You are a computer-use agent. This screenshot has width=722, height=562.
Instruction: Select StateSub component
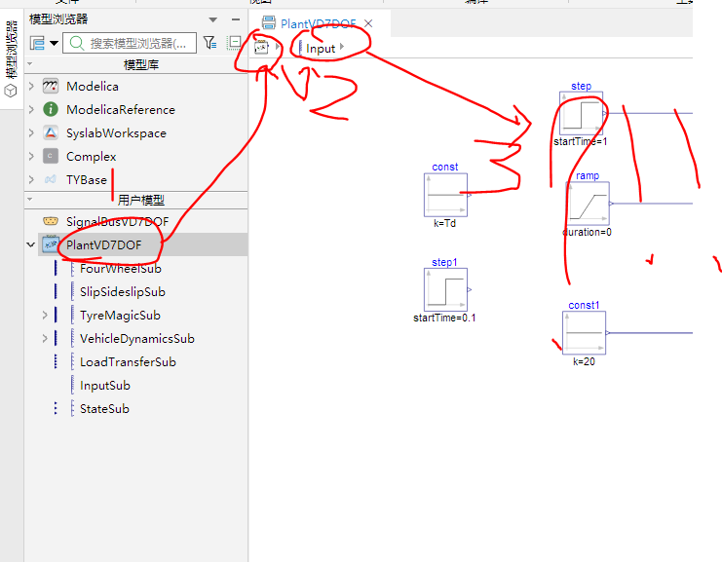104,409
